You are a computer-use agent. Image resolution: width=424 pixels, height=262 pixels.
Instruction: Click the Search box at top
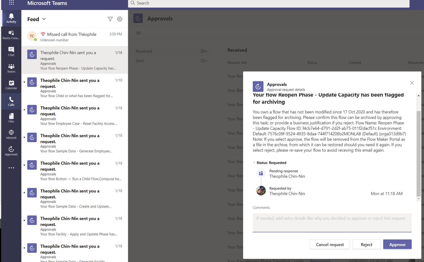pos(269,3)
